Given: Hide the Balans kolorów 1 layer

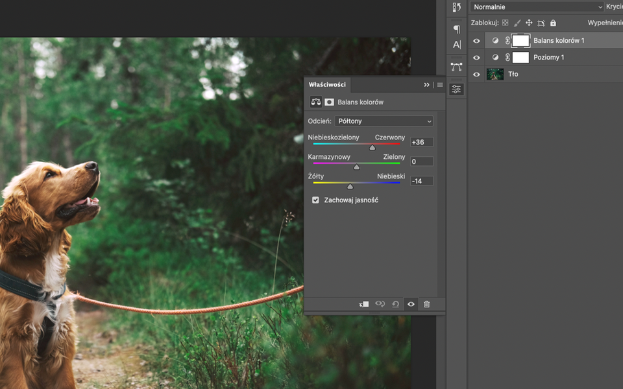Looking at the screenshot, I should click(477, 41).
